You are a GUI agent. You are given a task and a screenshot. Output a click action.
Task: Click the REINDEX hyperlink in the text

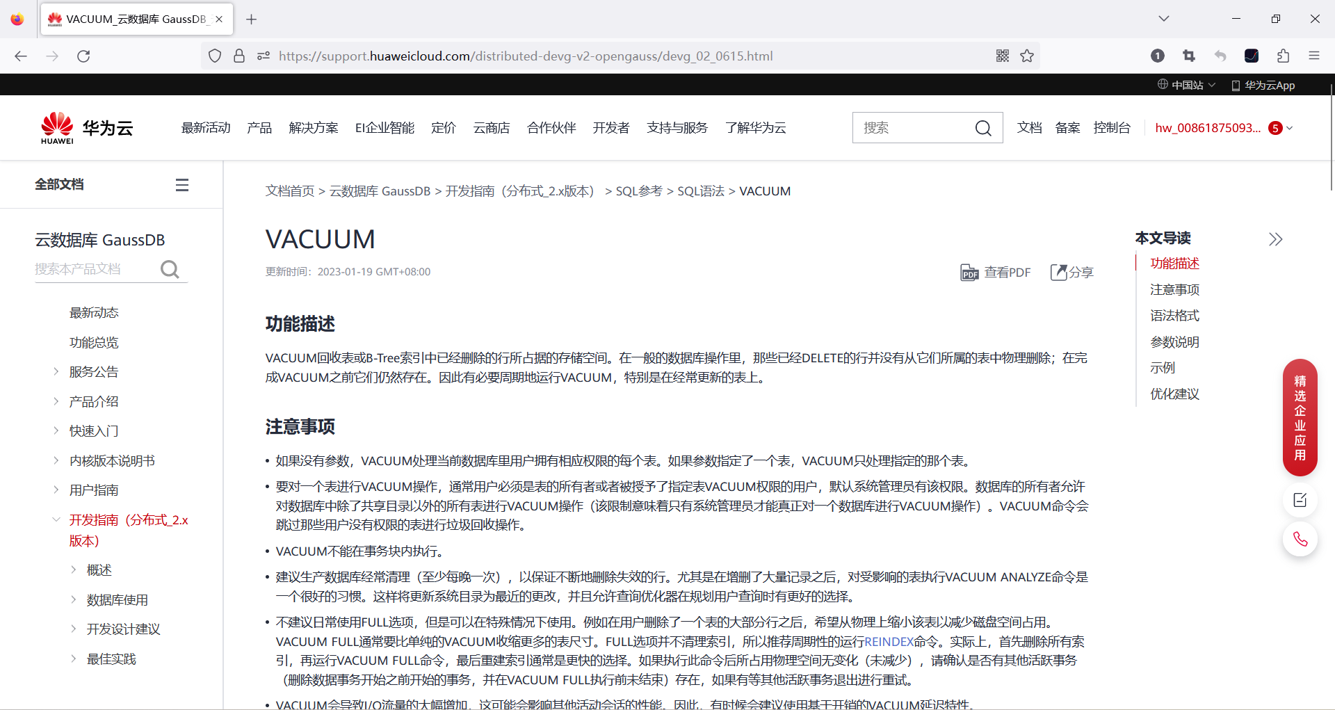pyautogui.click(x=889, y=641)
